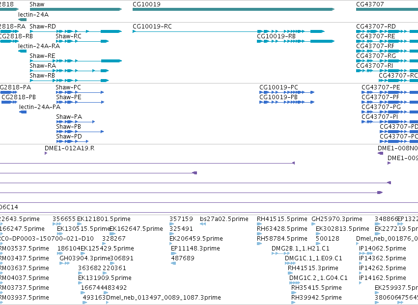Screen dimensions: 418x305
Task: Click DMG1C.2_1.G04.C1 feature label
Action: pyautogui.click(x=318, y=278)
